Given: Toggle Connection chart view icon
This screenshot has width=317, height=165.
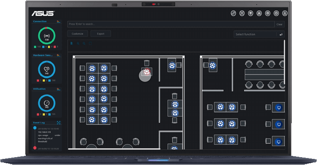Looking at the screenshot, I should (x=58, y=21).
